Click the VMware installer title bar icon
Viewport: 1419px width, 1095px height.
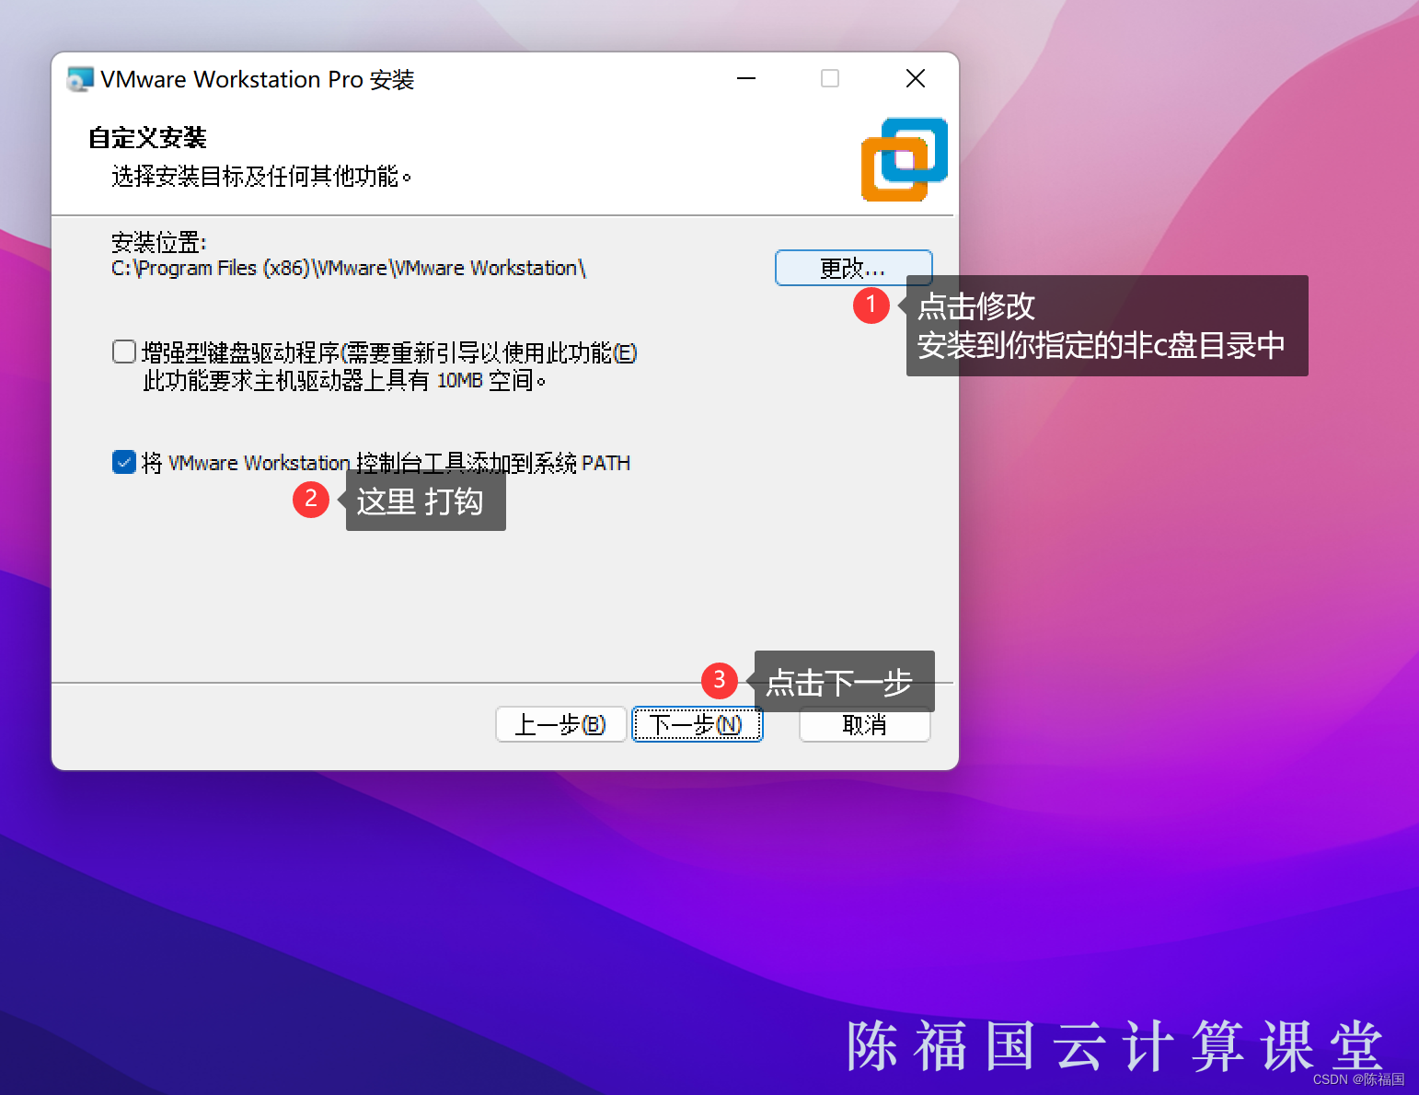pos(80,79)
